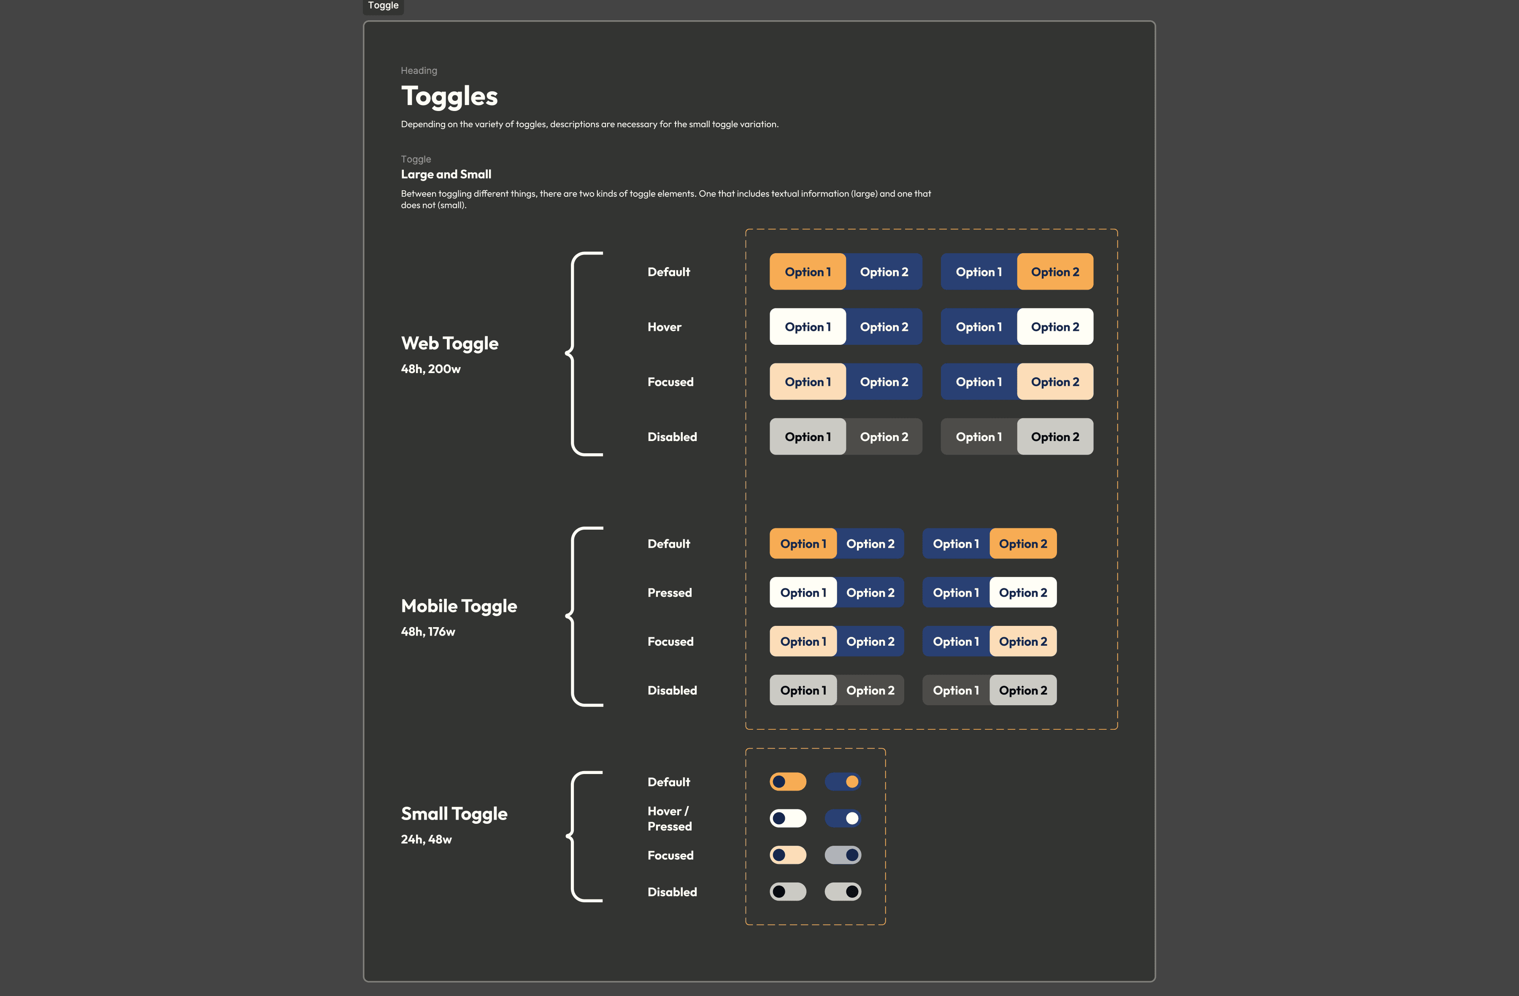Choose peach Option 1 in Web Toggle Focused row
The height and width of the screenshot is (996, 1519).
click(807, 382)
